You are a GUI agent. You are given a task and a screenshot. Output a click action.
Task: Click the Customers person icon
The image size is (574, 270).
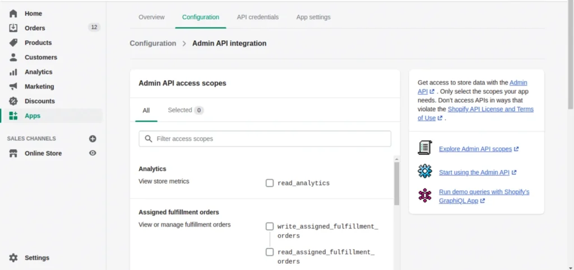pyautogui.click(x=13, y=57)
